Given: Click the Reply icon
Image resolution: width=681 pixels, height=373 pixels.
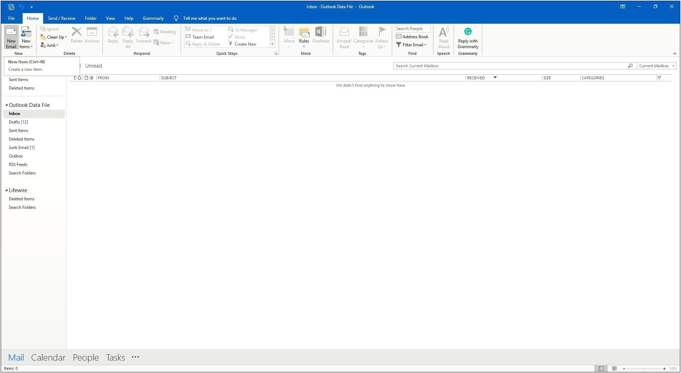Looking at the screenshot, I should (113, 32).
